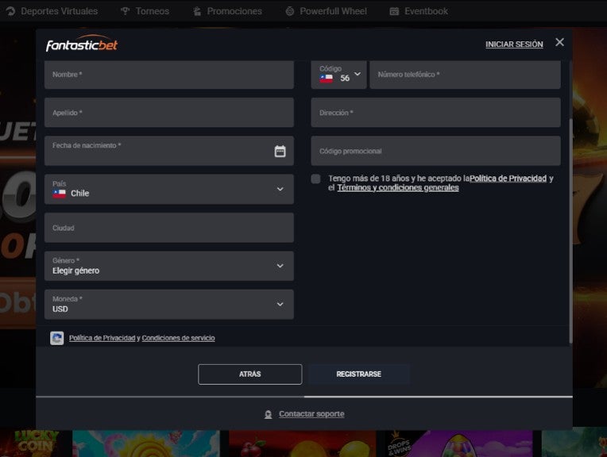Click the support agent icon
The height and width of the screenshot is (457, 607).
click(x=268, y=414)
